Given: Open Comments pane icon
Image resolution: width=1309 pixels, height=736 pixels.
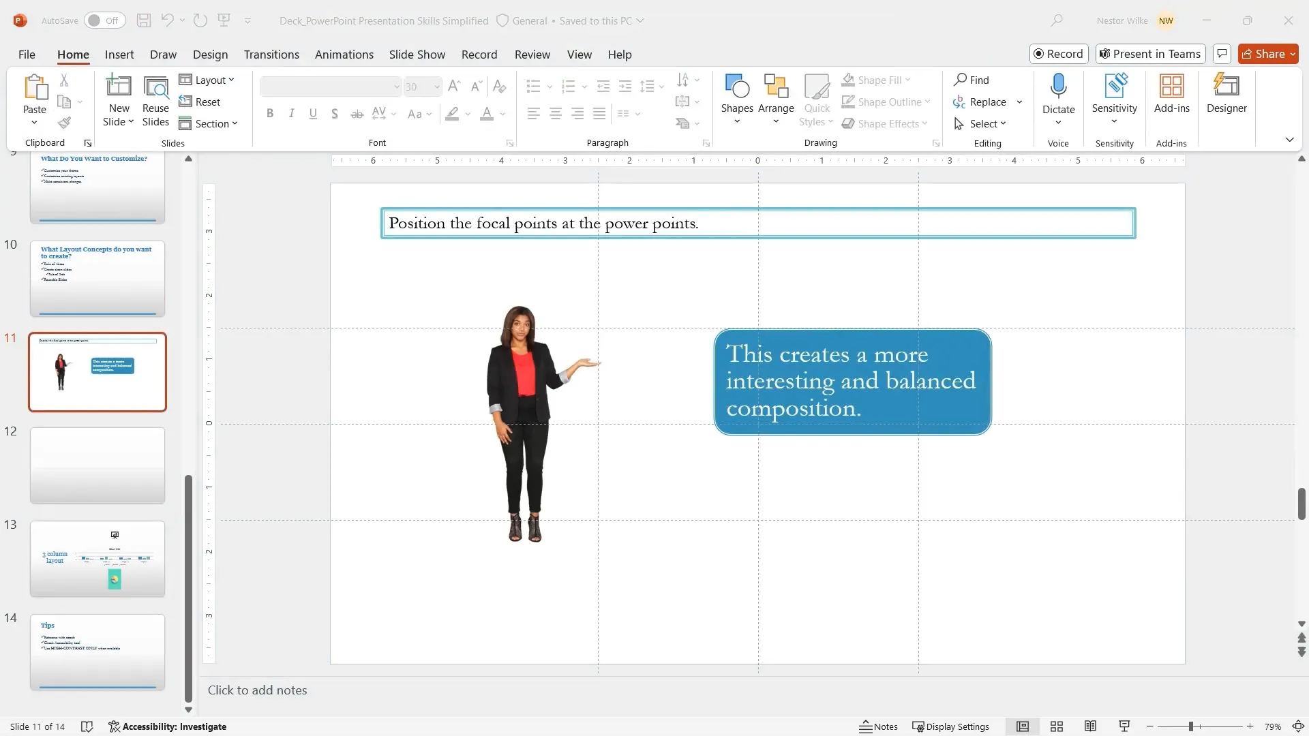Looking at the screenshot, I should (x=1222, y=54).
